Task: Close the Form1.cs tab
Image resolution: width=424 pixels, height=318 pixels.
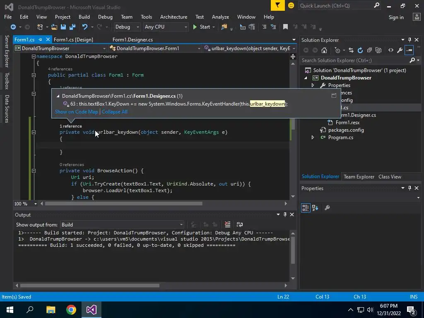Action: pyautogui.click(x=48, y=39)
